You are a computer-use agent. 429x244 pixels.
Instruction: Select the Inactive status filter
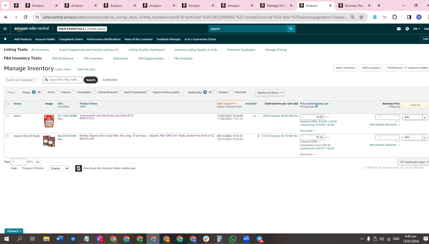point(58,92)
